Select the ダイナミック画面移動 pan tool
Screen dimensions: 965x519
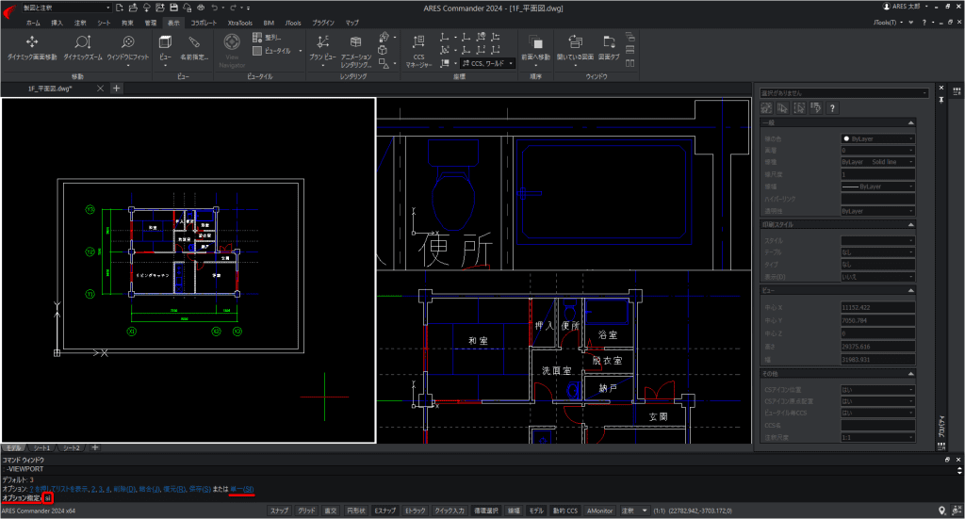(x=32, y=48)
